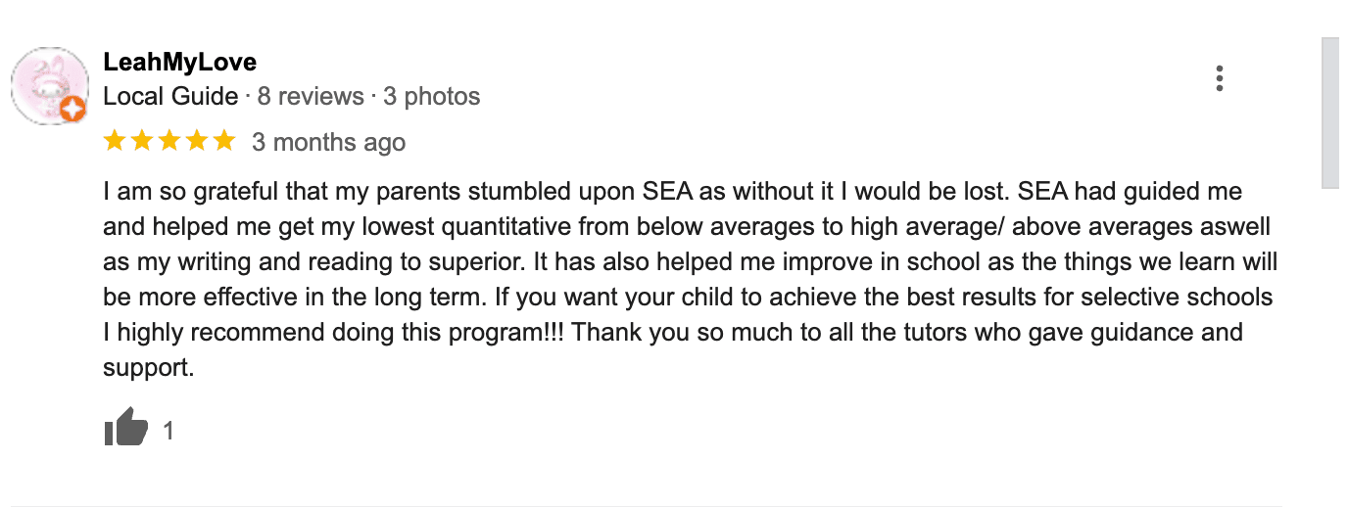Click the fourth yellow rating star
Screen dimensions: 1348x507
pos(197,141)
